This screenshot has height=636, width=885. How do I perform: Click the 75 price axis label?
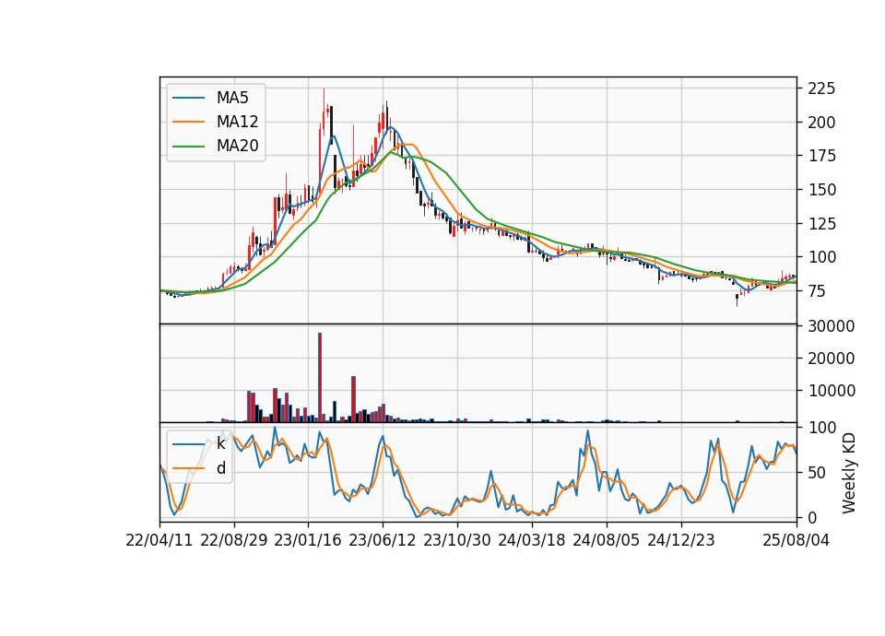(818, 291)
